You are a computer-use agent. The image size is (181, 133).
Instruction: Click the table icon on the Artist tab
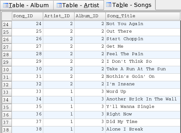coord(59,5)
